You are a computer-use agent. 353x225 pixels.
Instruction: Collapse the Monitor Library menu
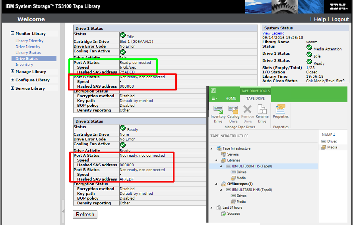(x=12, y=33)
